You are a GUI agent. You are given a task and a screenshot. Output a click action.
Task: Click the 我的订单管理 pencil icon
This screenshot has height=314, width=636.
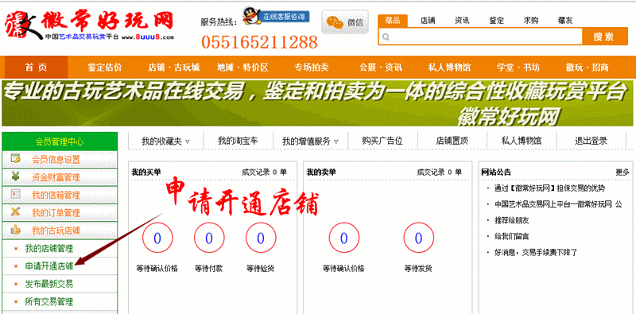[x=15, y=211]
